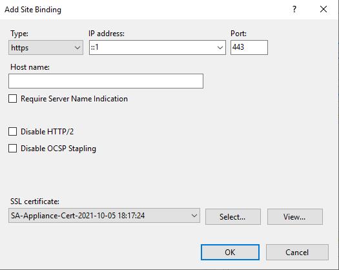Confirm binding with the OK button
Screen dimensions: 339x270
click(230, 253)
